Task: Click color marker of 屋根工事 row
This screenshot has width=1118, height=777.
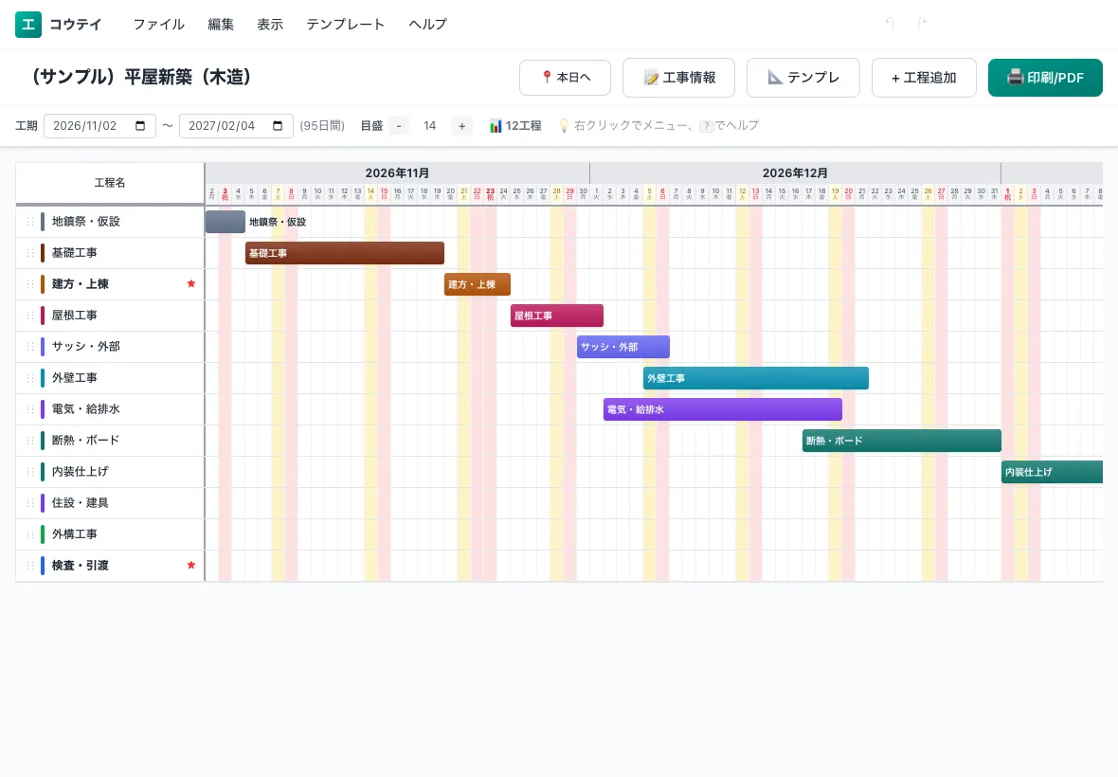Action: point(43,316)
